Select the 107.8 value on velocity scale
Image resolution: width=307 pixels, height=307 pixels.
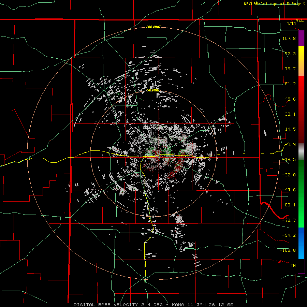point(289,38)
